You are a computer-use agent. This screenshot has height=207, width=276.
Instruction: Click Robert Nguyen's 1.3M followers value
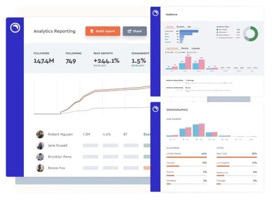(x=86, y=134)
